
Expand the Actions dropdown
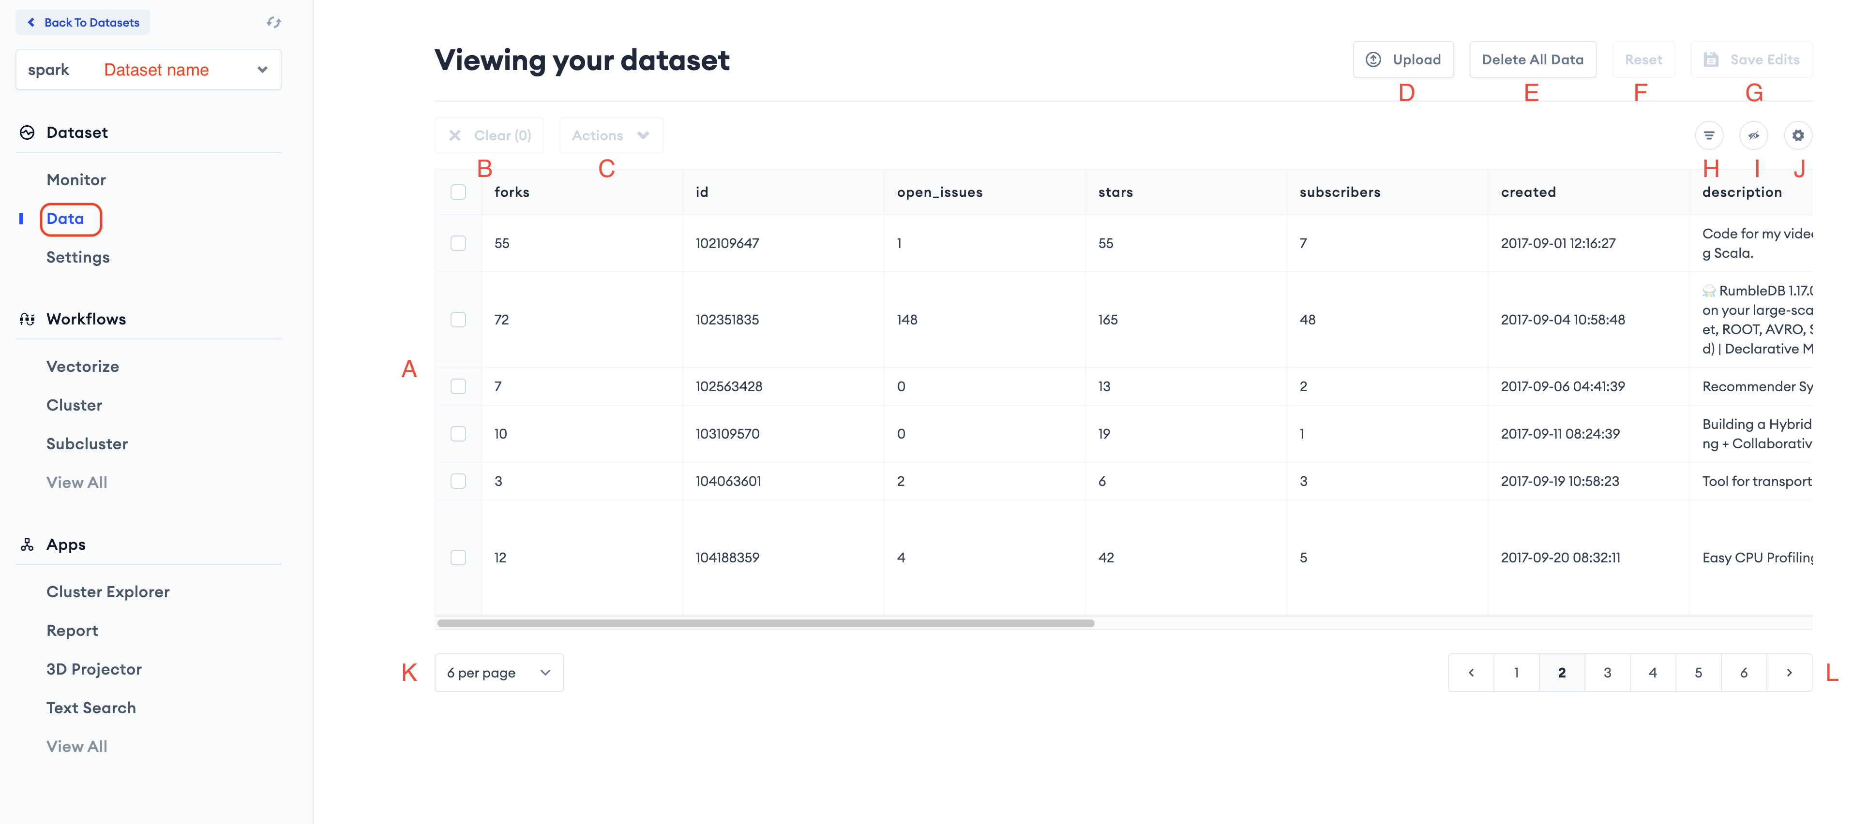pyautogui.click(x=611, y=135)
